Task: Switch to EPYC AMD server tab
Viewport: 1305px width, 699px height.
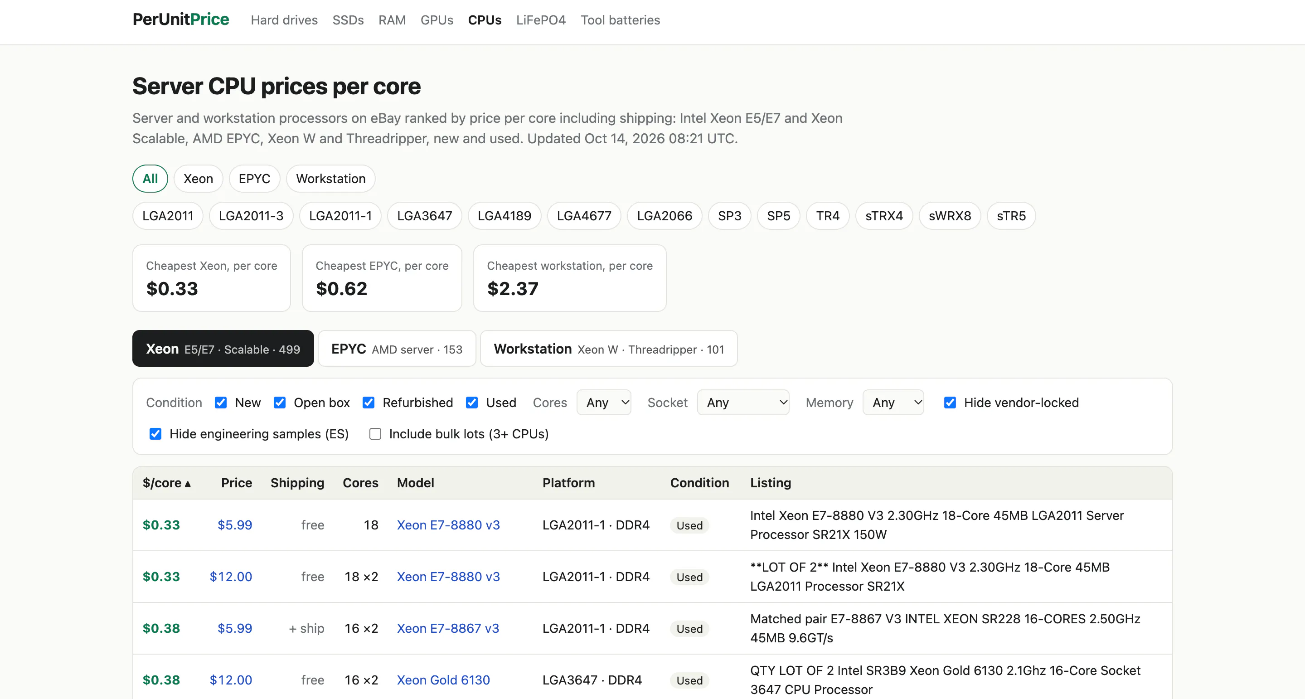Action: [397, 349]
